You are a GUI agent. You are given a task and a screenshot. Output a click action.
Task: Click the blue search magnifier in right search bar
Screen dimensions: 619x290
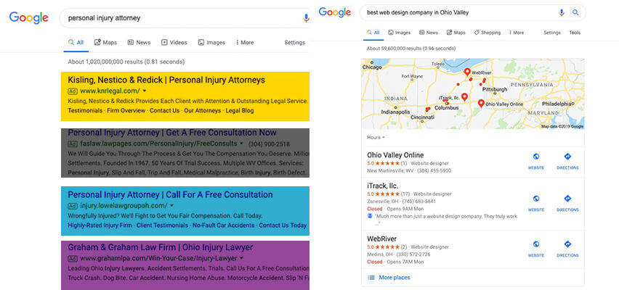pyautogui.click(x=575, y=12)
